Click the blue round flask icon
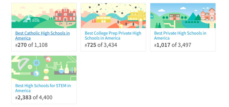This screenshot has width=229, height=107. (x=61, y=70)
